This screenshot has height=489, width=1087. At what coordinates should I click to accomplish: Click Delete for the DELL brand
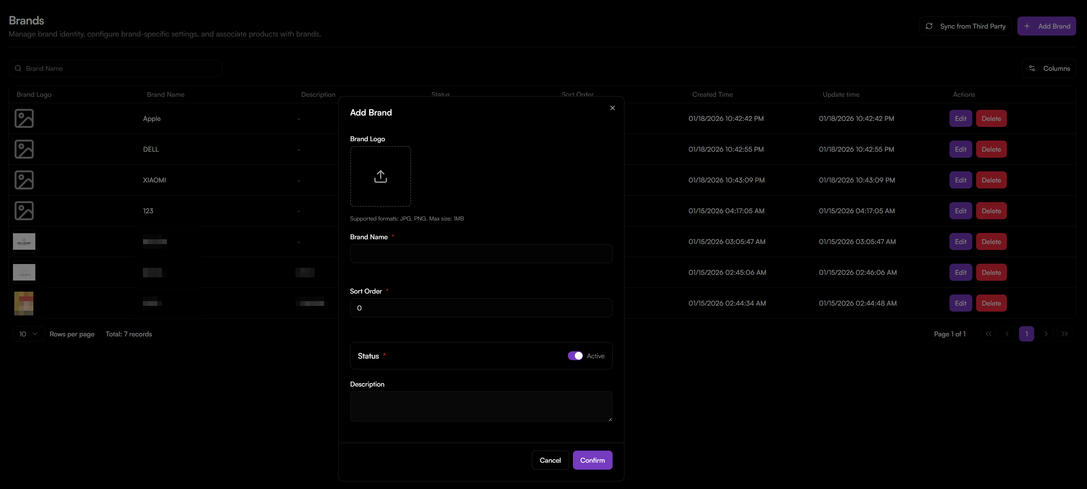tap(991, 149)
